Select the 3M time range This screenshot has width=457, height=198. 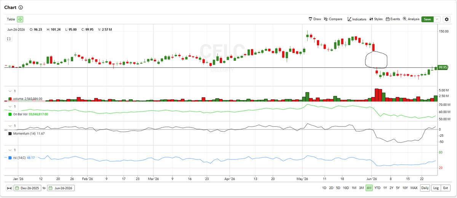361,188
